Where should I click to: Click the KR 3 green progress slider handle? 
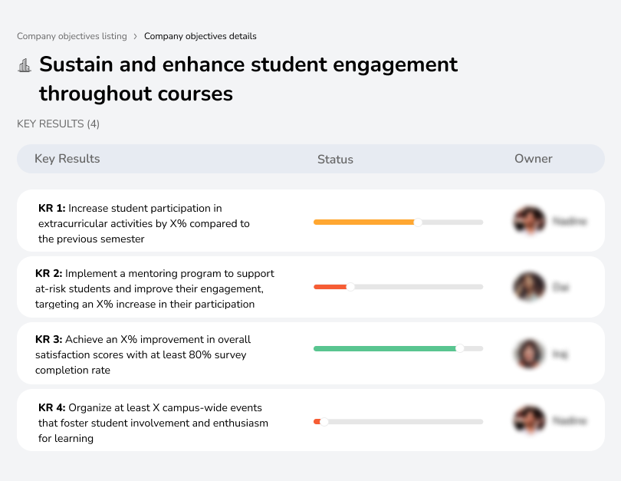460,348
